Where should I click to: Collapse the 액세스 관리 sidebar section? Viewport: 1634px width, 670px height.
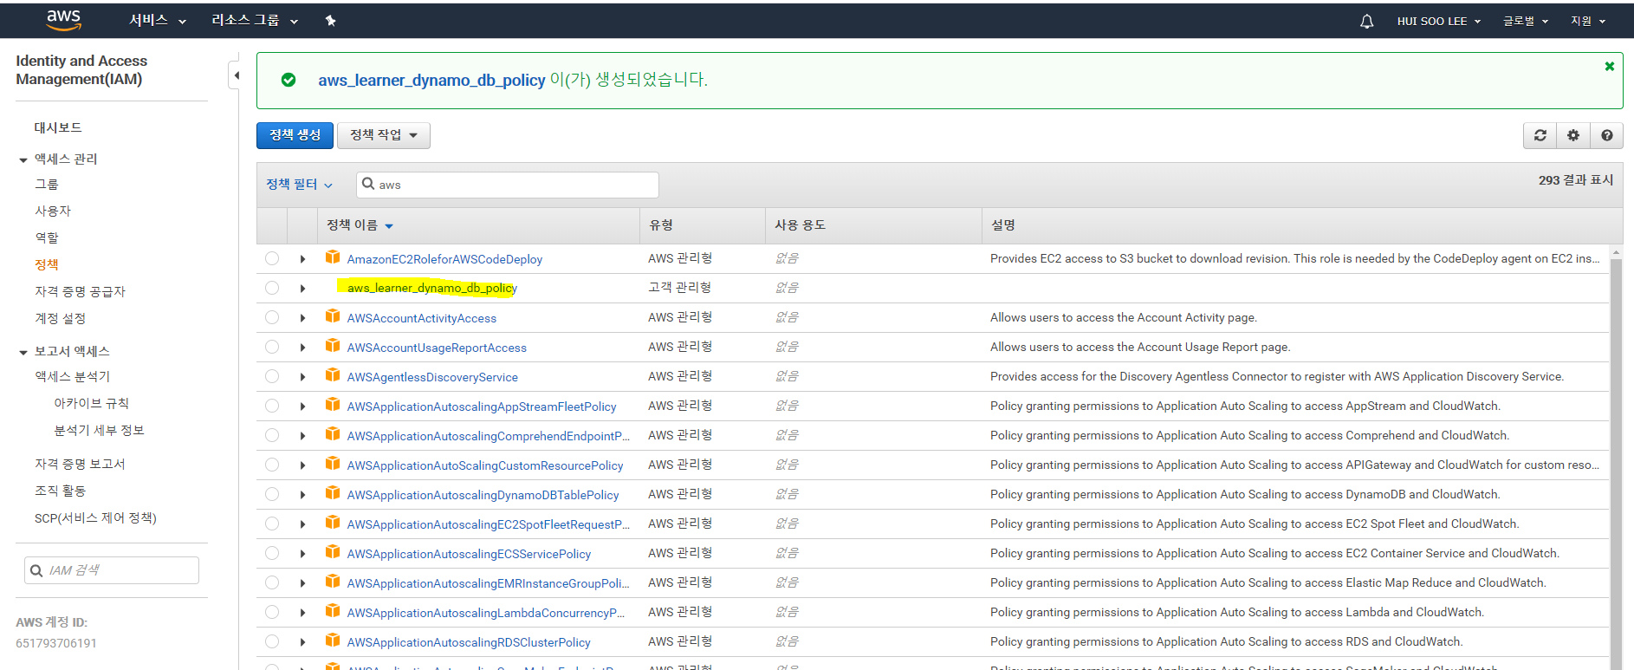(23, 159)
